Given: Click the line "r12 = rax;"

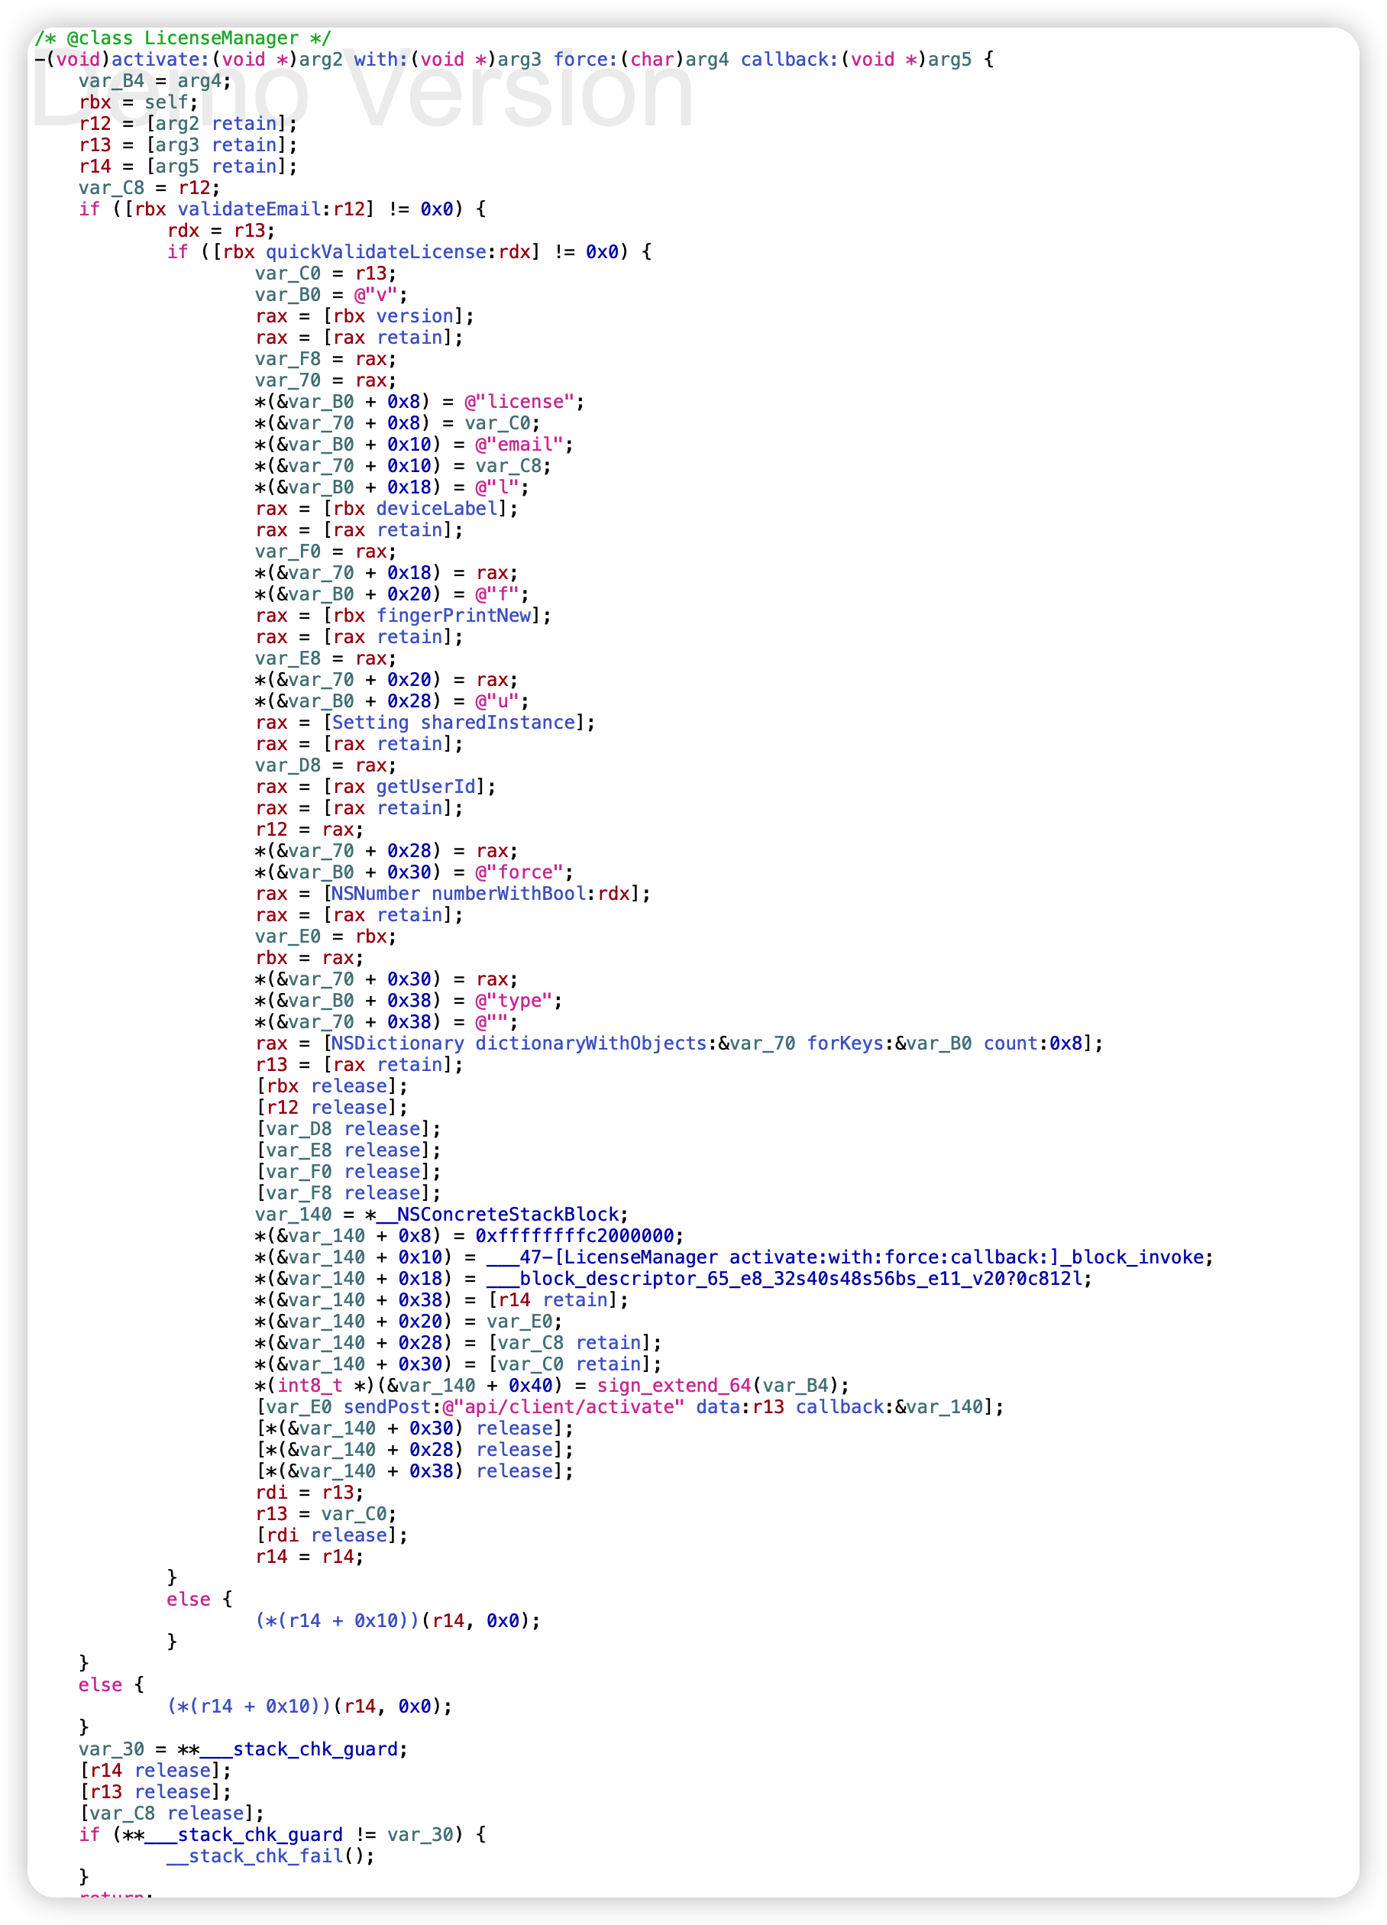Looking at the screenshot, I should pos(309,830).
